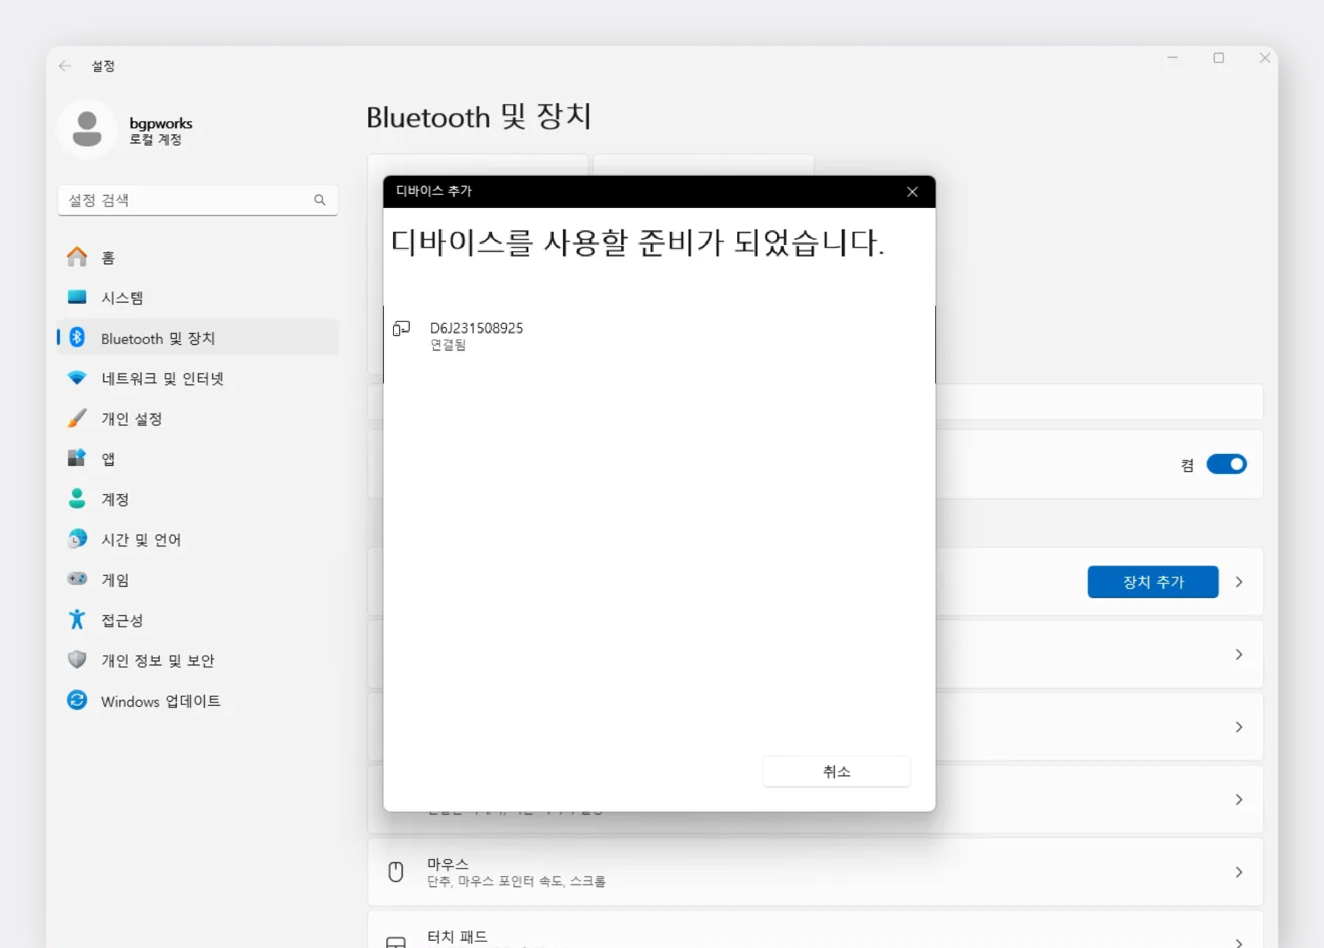
Task: Click the 앱 icon in the sidebar
Action: (77, 458)
